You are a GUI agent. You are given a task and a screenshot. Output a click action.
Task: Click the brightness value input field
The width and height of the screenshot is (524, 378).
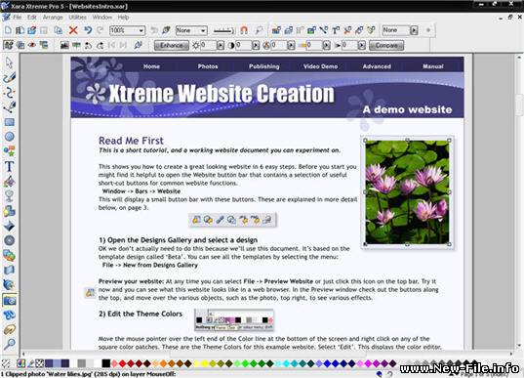pyautogui.click(x=209, y=45)
